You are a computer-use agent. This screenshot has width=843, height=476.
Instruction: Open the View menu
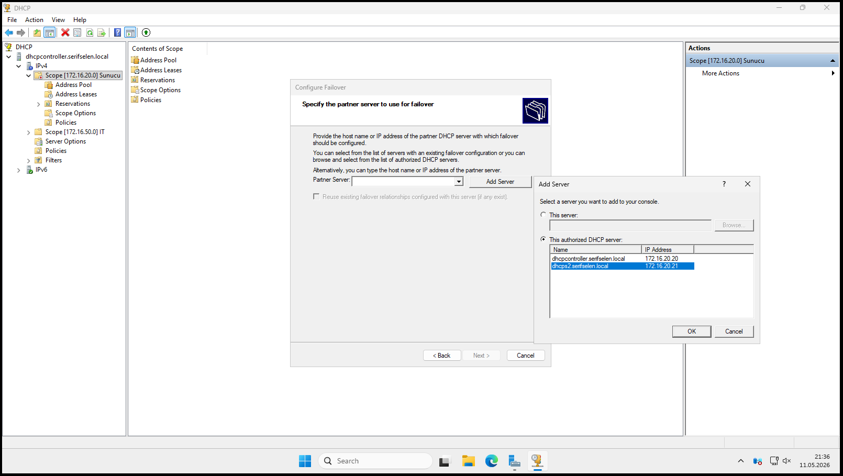point(58,20)
